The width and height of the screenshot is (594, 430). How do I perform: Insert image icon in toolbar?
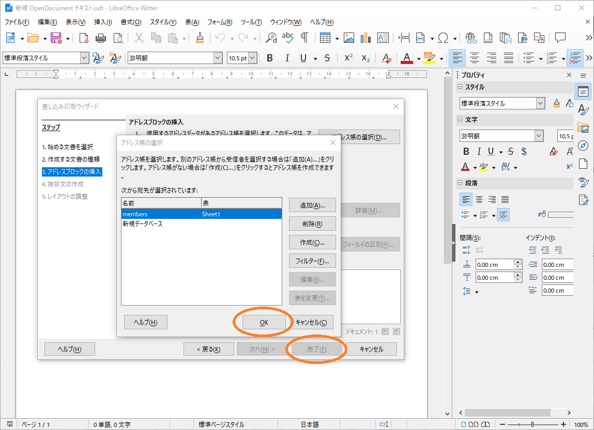click(x=349, y=38)
